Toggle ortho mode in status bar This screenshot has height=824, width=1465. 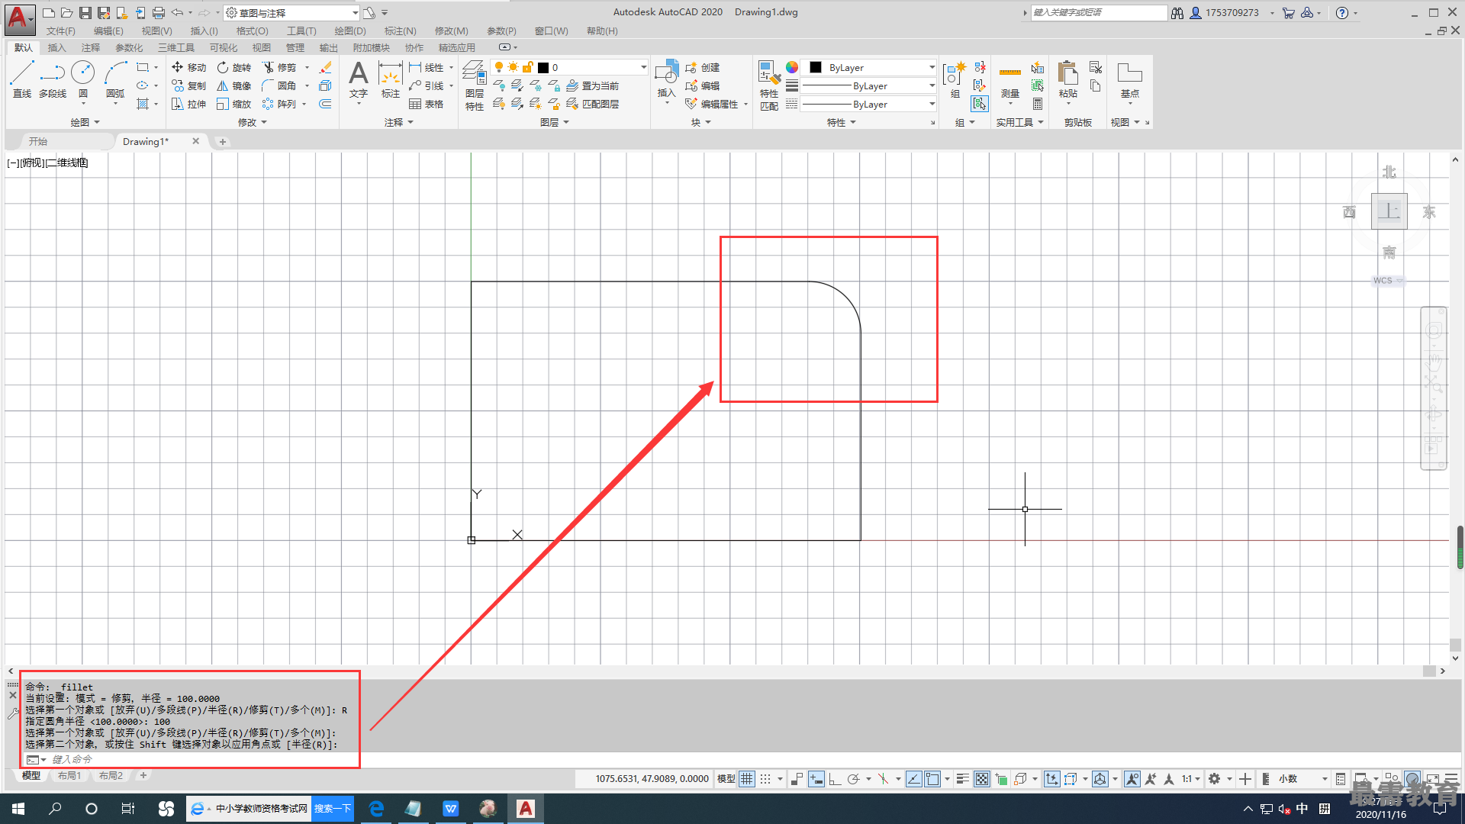tap(835, 779)
